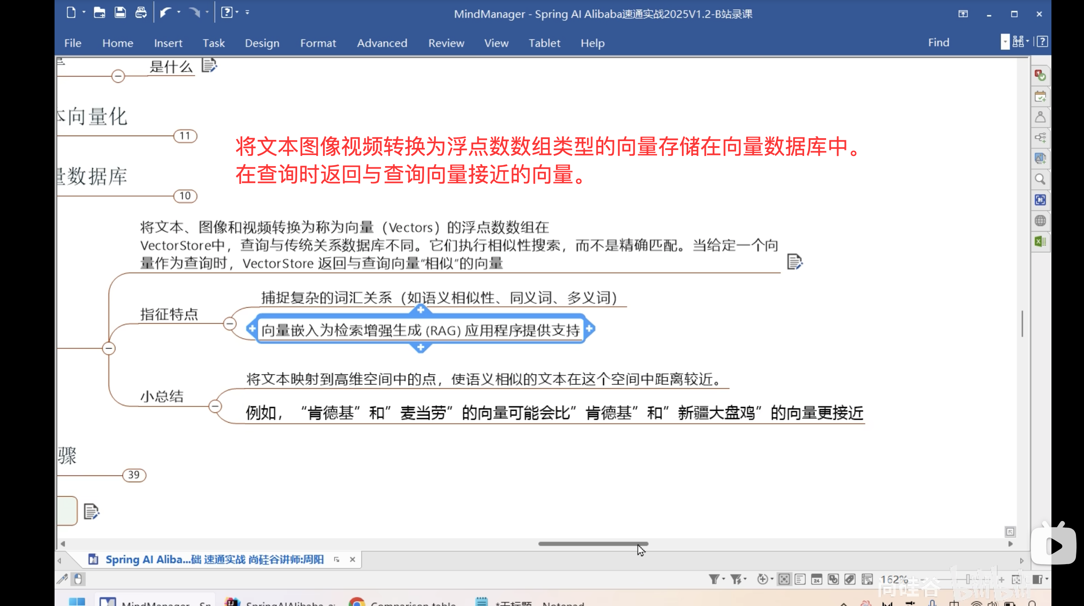The width and height of the screenshot is (1084, 606).
Task: Open the Advanced menu
Action: point(382,43)
